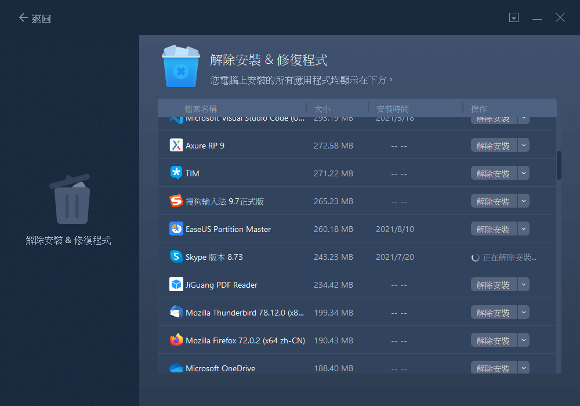Click the trash bin recycle icon
Image resolution: width=580 pixels, height=406 pixels.
coord(70,199)
